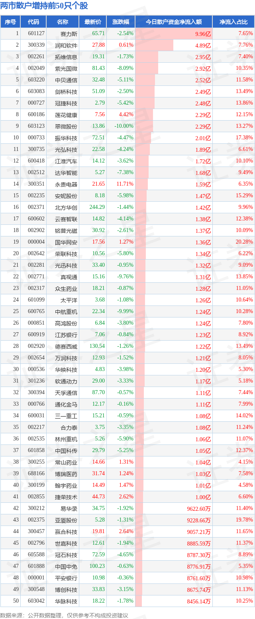Screen dimensions: 255x619
Task: Click stock code 002902
Action: [x=36, y=230]
